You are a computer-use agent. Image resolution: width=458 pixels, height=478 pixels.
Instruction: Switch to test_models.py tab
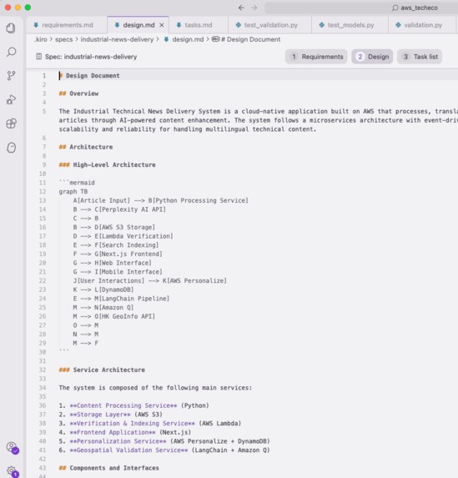pyautogui.click(x=350, y=25)
